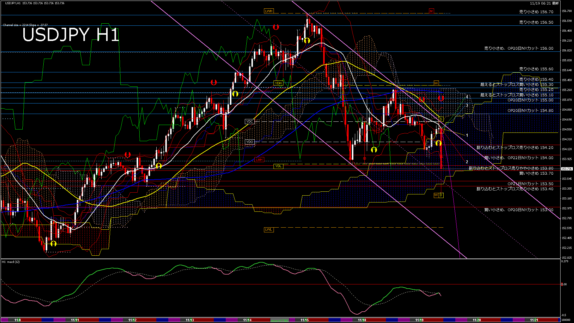Click 超えるとストップロス買い小さめ 155.10 note
The width and height of the screenshot is (574, 323).
[517, 95]
